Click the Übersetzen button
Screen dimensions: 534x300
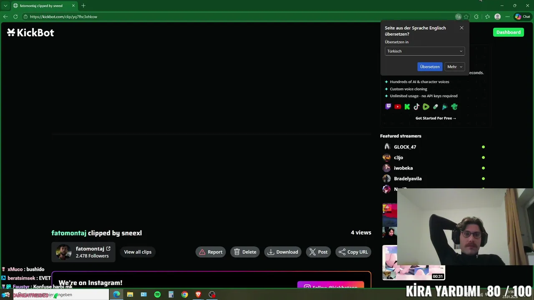click(x=430, y=67)
